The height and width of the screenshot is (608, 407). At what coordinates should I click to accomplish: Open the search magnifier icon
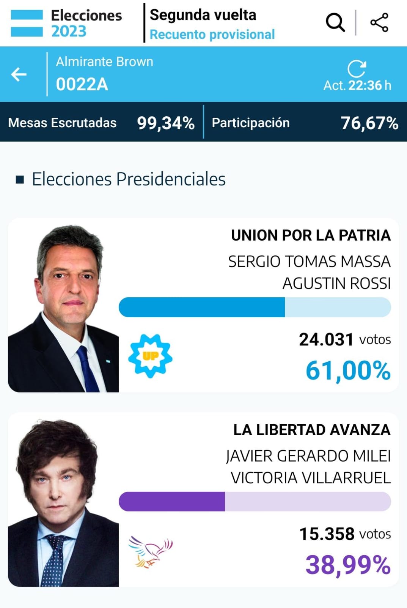(336, 23)
